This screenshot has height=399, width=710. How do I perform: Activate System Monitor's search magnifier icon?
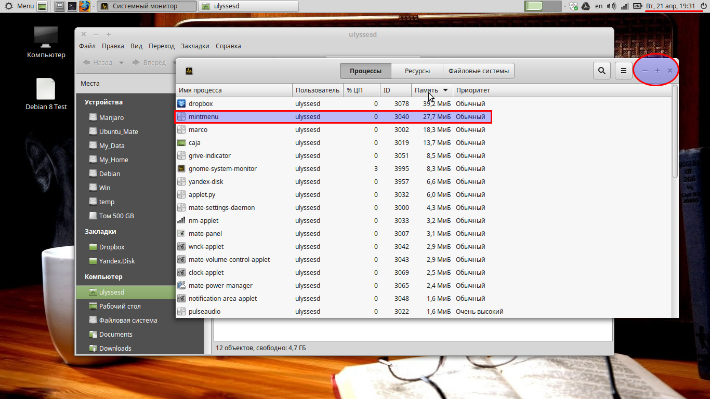(601, 71)
